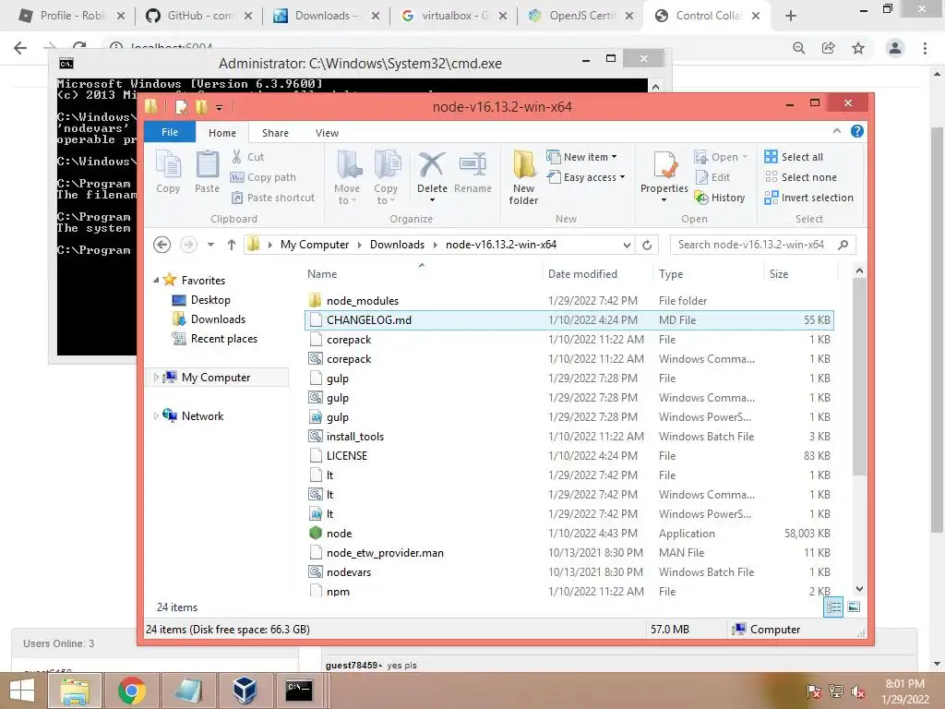Select the nodevars batch file
Viewport: 945px width, 709px height.
[x=568, y=571]
